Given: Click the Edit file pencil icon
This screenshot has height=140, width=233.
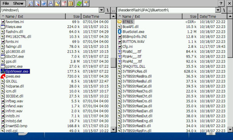Looking at the screenshot, I should point(37,3).
